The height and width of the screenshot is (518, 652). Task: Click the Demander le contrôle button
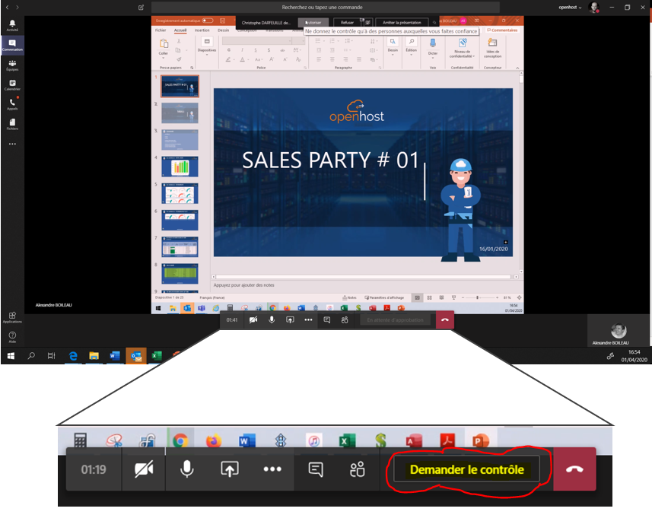(x=466, y=469)
